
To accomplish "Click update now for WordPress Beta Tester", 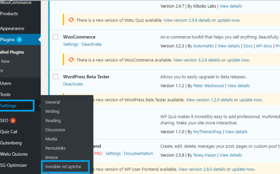I will [251, 100].
